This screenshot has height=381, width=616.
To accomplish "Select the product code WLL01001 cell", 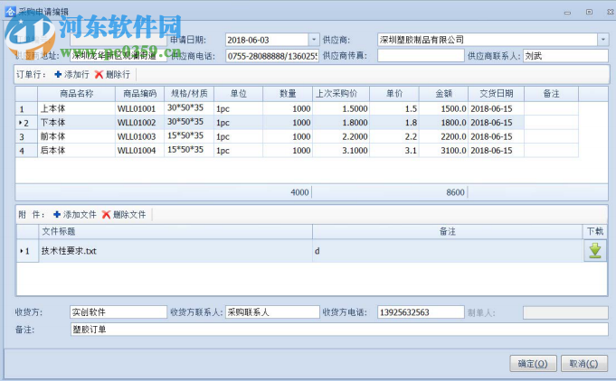I will coord(139,108).
